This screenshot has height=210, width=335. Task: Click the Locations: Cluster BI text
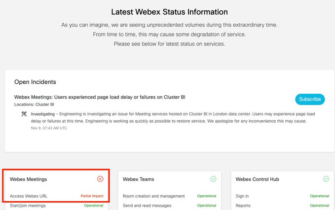pos(34,105)
